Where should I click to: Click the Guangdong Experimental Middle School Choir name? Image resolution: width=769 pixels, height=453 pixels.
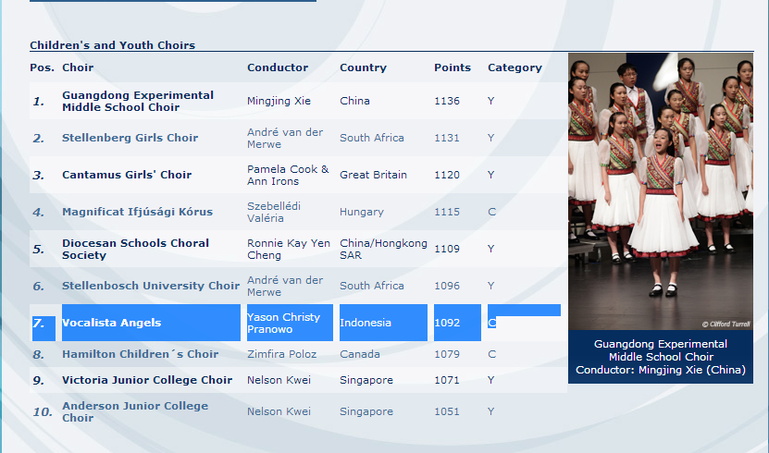pyautogui.click(x=138, y=101)
